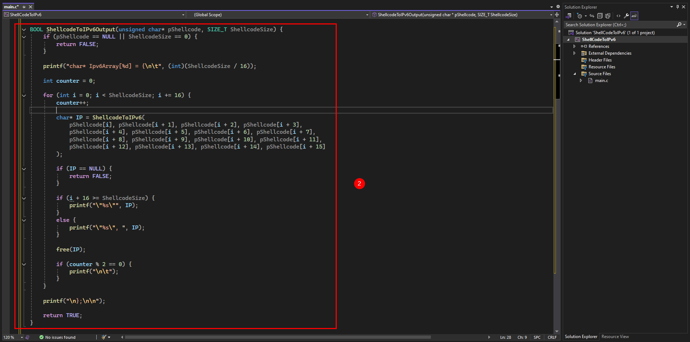Close the main.c editor tab
Image resolution: width=690 pixels, height=342 pixels.
[31, 7]
